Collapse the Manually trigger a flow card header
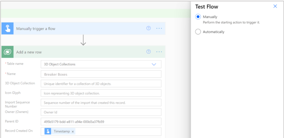This screenshot has width=284, height=138. coord(83,28)
